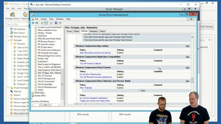221x124 pixels.
Task: Hide the Windows Components/App runtime section
Action: pos(187,46)
